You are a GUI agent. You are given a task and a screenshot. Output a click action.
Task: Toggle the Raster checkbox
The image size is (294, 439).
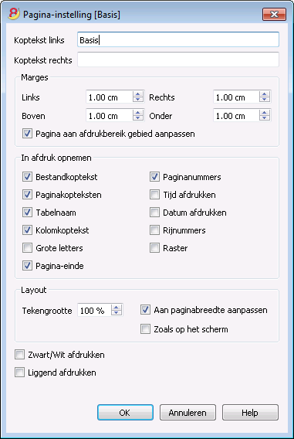point(154,248)
